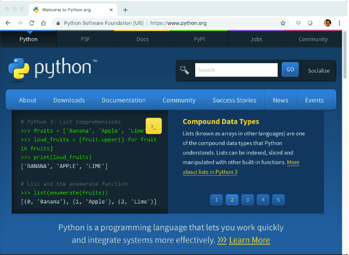Click the magnifying glass search icon
The height and width of the screenshot is (255, 349).
[184, 70]
